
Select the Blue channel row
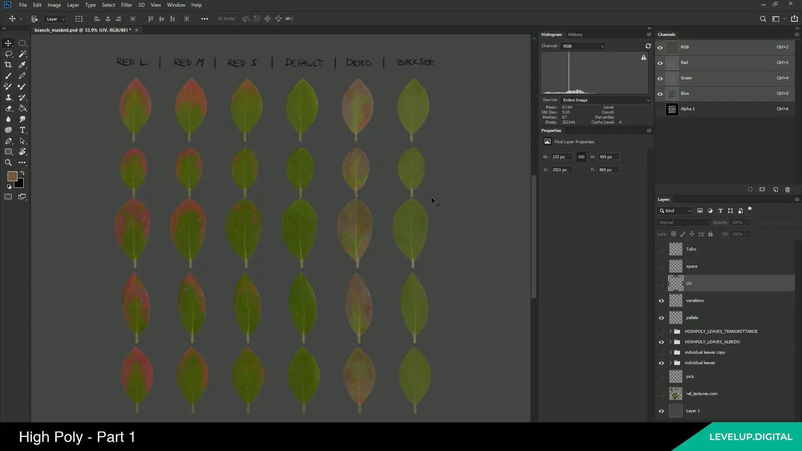pos(725,94)
